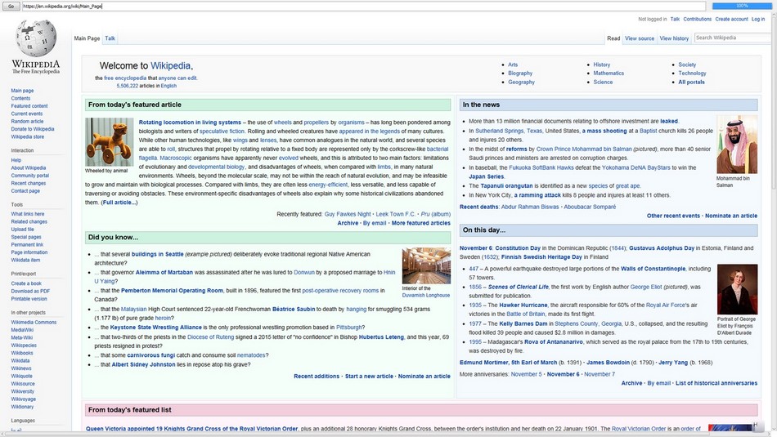Screen dimensions: 777x437
Task: Click What links here tool
Action: click(x=28, y=214)
